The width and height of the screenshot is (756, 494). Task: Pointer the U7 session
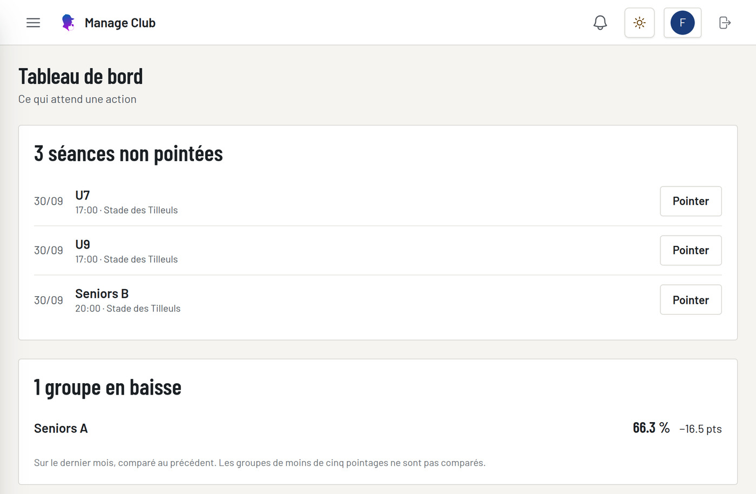[x=691, y=201]
